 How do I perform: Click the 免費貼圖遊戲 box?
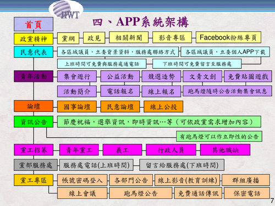click(248, 76)
